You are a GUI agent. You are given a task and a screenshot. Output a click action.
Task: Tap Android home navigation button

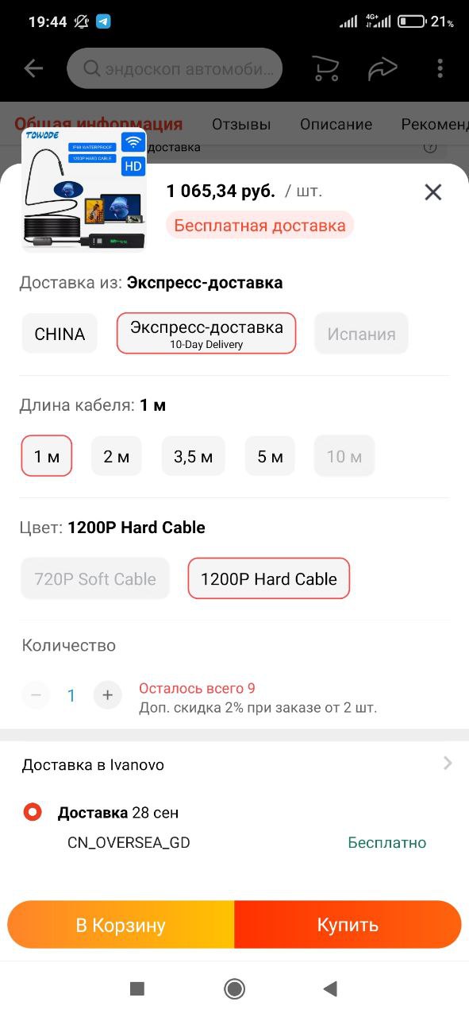point(234,988)
